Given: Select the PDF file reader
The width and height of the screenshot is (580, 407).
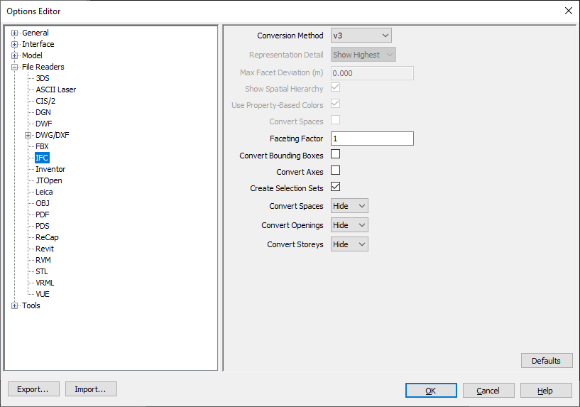Looking at the screenshot, I should point(43,215).
